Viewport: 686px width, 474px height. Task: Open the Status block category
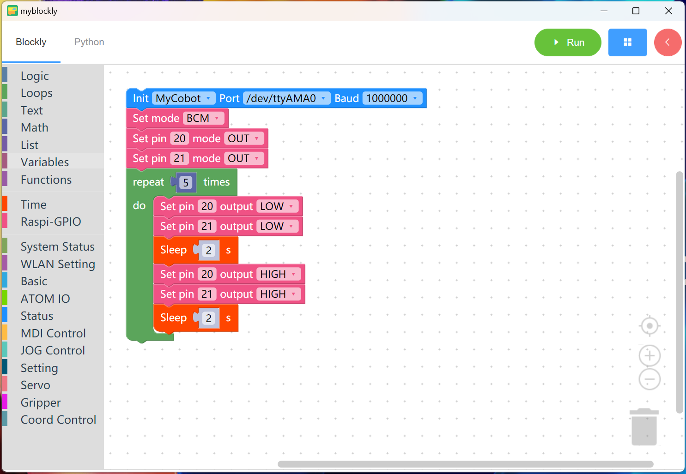coord(53,316)
